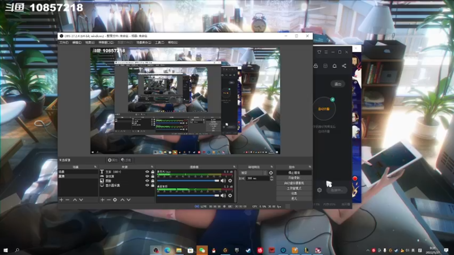Image resolution: width=454 pixels, height=255 pixels.
Task: Remove the selected scene with the minus icon
Action: [x=68, y=200]
